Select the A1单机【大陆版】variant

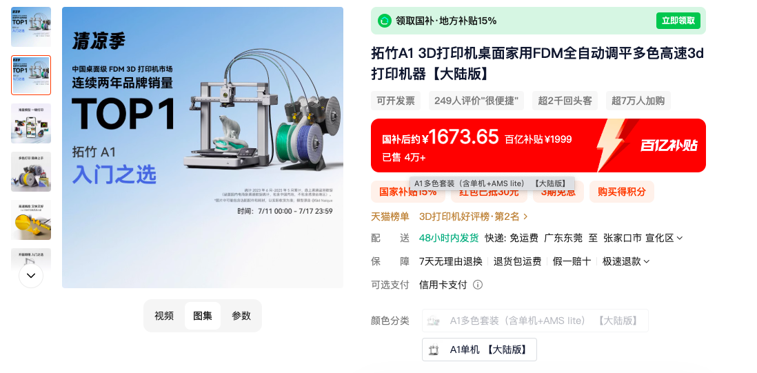pyautogui.click(x=479, y=350)
